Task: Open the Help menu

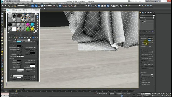Action: pyautogui.click(x=89, y=3)
